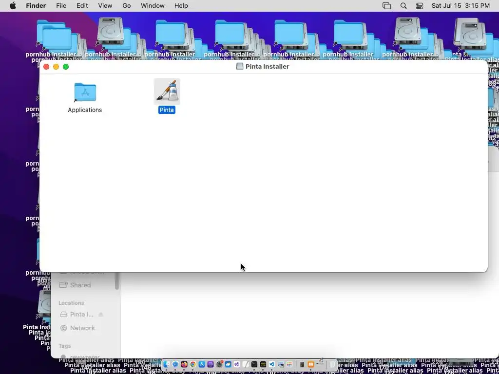Open Safari from the Dock

(x=175, y=364)
